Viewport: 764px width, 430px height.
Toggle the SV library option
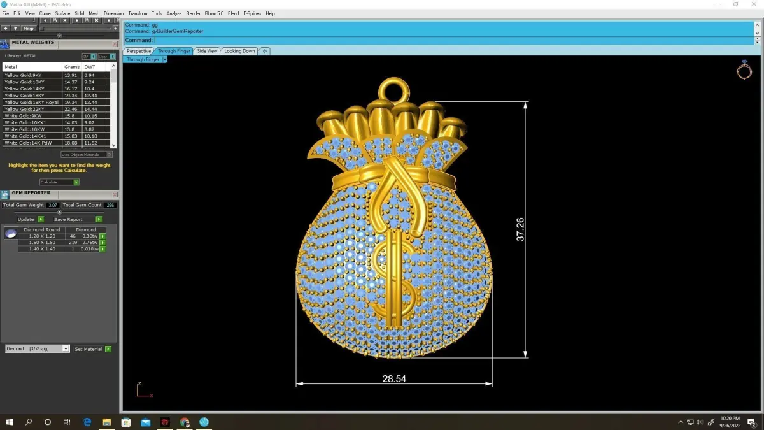[88, 56]
